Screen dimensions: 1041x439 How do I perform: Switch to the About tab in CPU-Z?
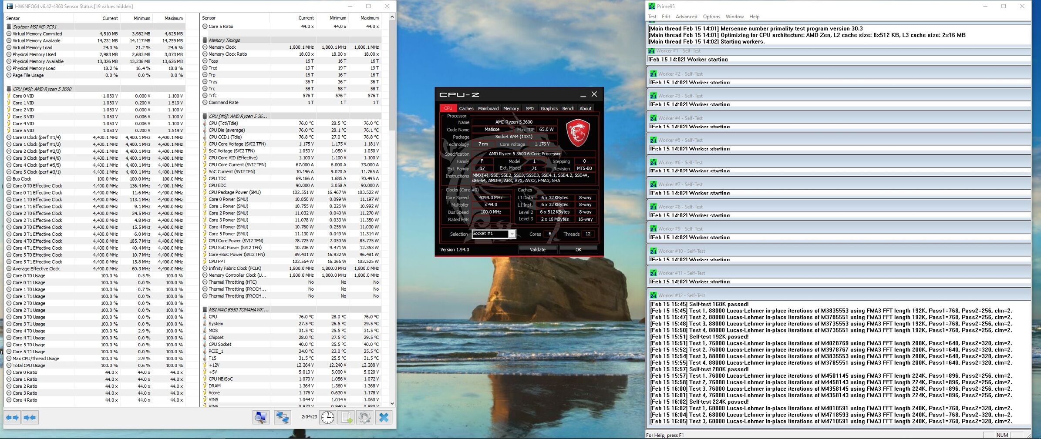586,108
